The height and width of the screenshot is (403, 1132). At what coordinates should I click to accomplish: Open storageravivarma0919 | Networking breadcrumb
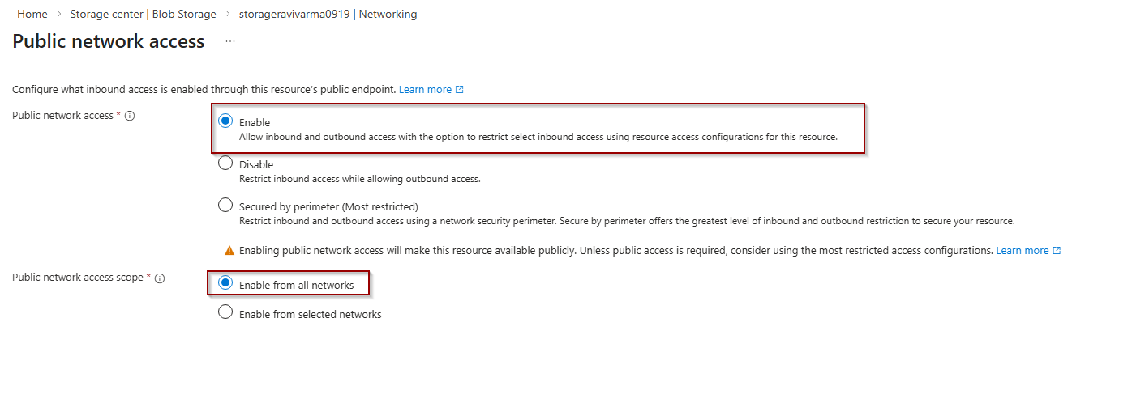coord(328,15)
